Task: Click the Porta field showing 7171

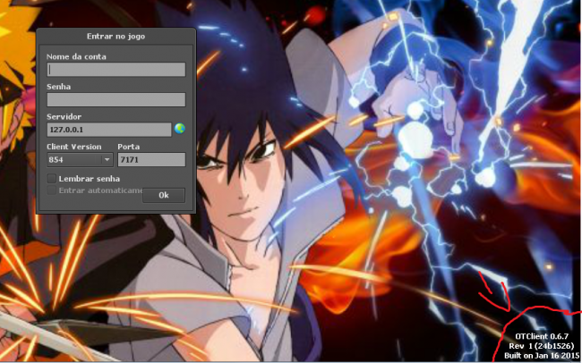Action: (150, 160)
